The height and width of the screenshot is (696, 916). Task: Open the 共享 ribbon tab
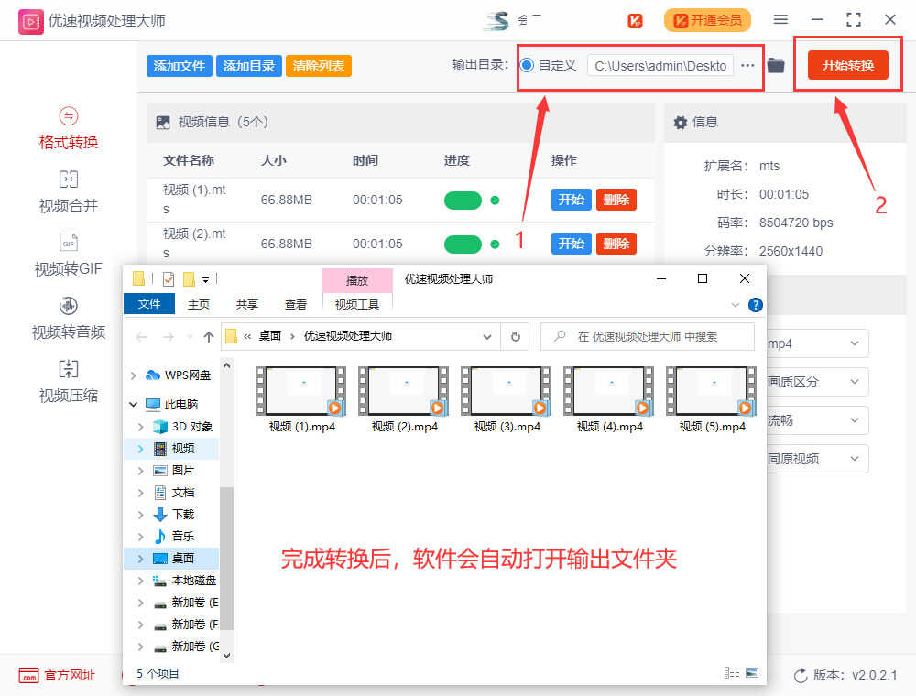pos(247,304)
